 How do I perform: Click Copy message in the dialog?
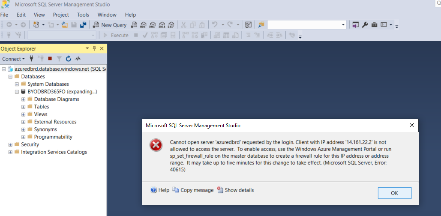(193, 190)
